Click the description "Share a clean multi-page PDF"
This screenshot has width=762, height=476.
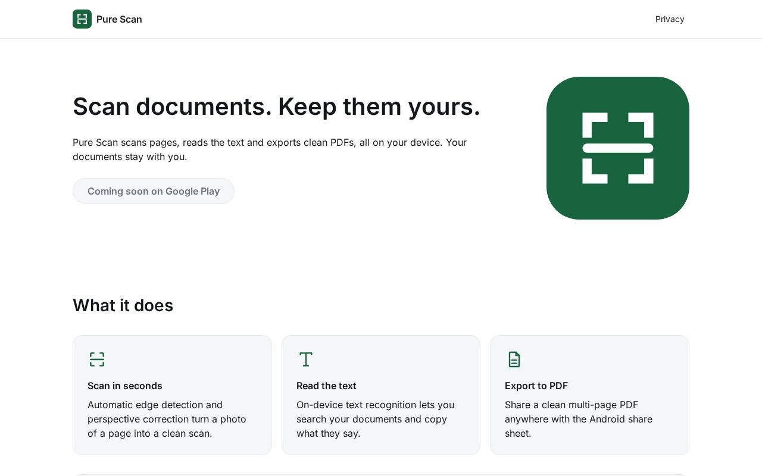point(579,419)
